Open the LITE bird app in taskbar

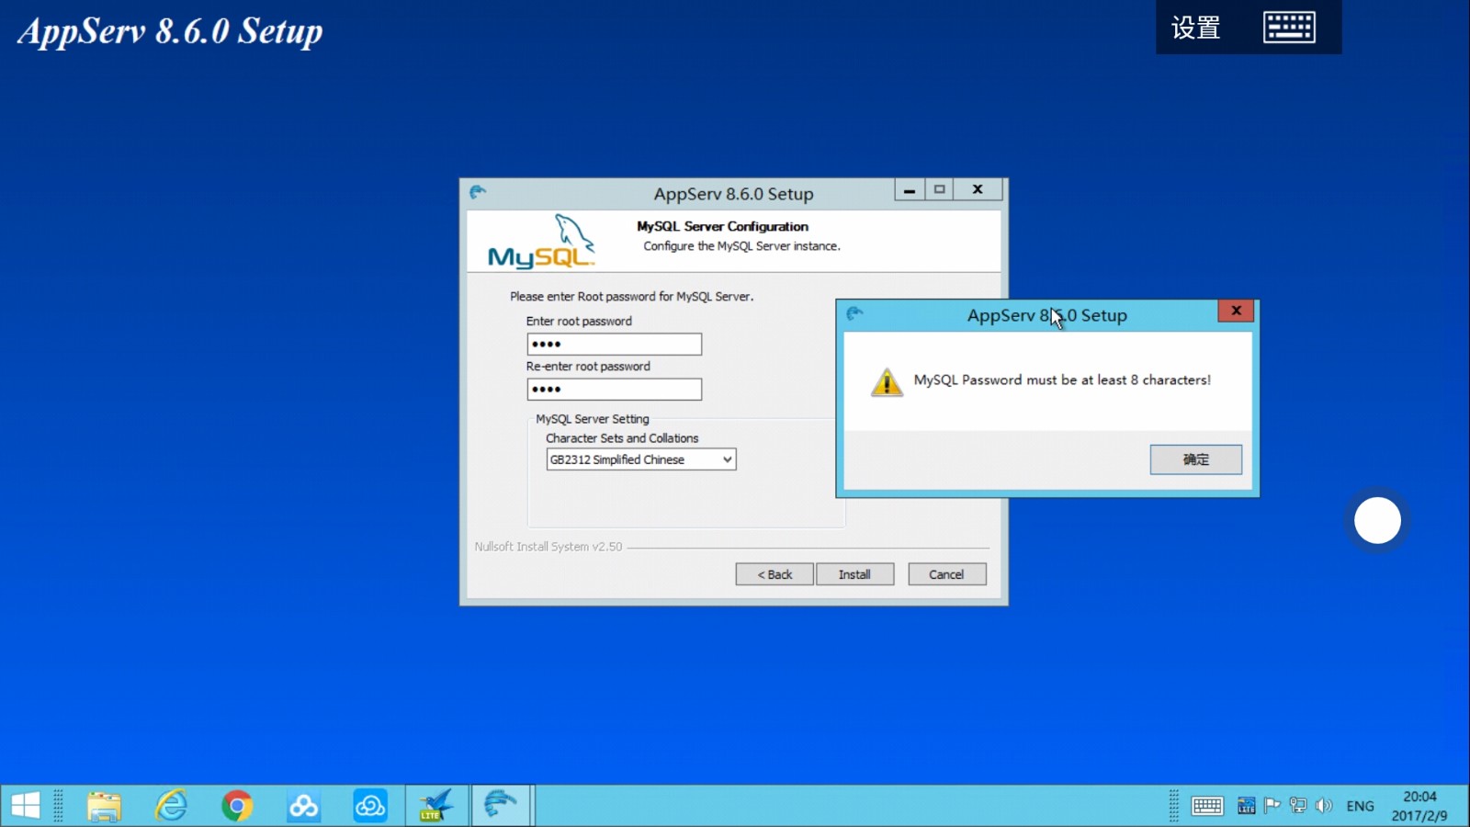[x=436, y=806]
